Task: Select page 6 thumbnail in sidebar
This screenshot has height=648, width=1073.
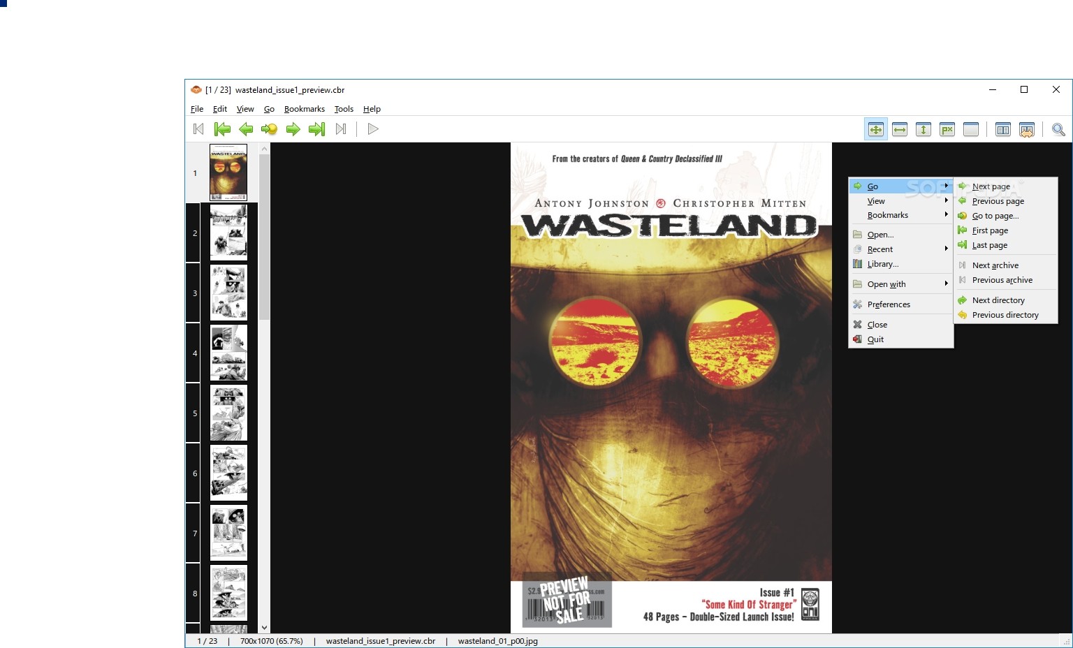Action: coord(228,473)
